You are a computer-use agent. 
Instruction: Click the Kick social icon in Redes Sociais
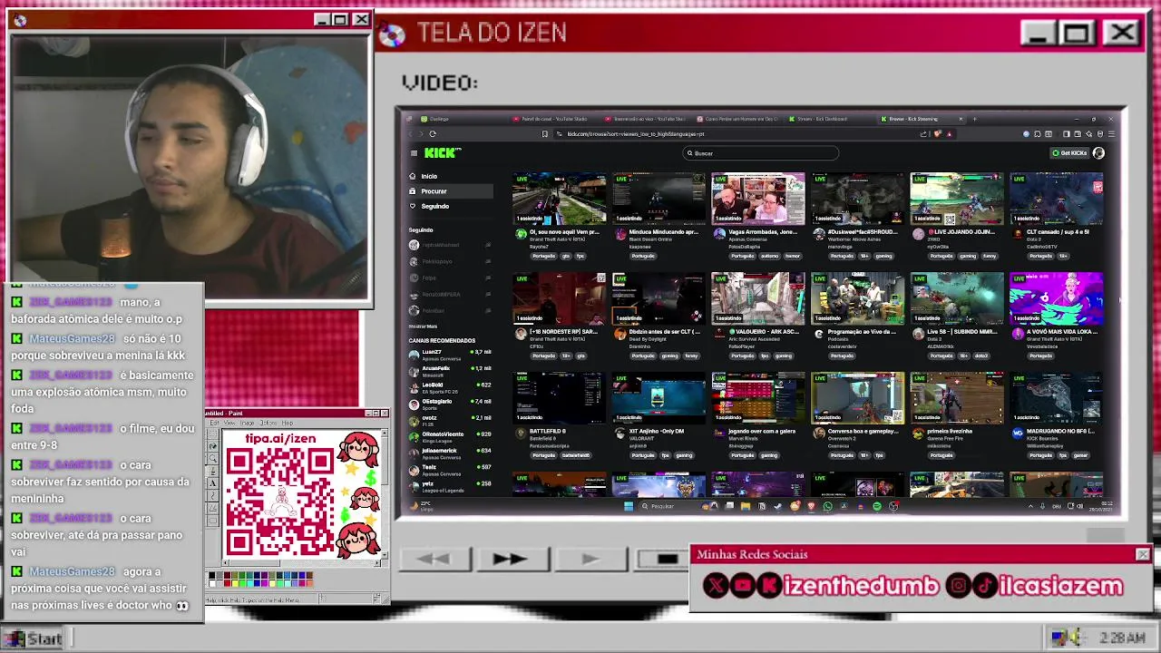pyautogui.click(x=770, y=586)
